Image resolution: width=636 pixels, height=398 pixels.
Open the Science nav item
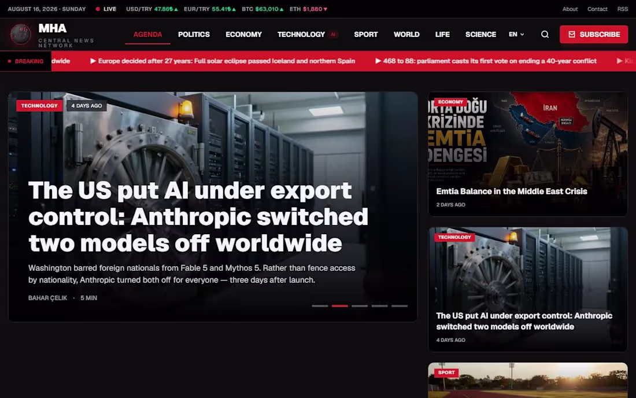(480, 35)
